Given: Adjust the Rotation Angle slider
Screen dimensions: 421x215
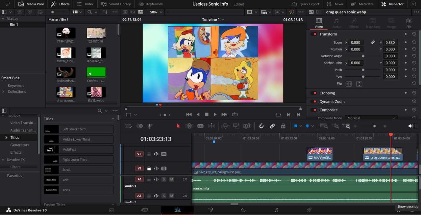Looking at the screenshot, I should tap(363, 56).
